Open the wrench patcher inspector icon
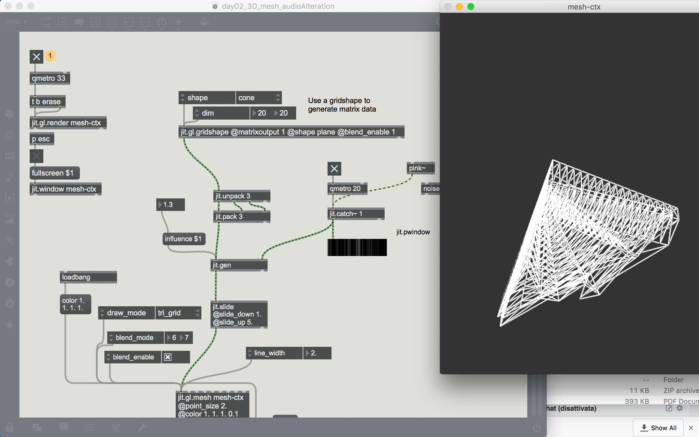699x437 pixels. click(142, 427)
